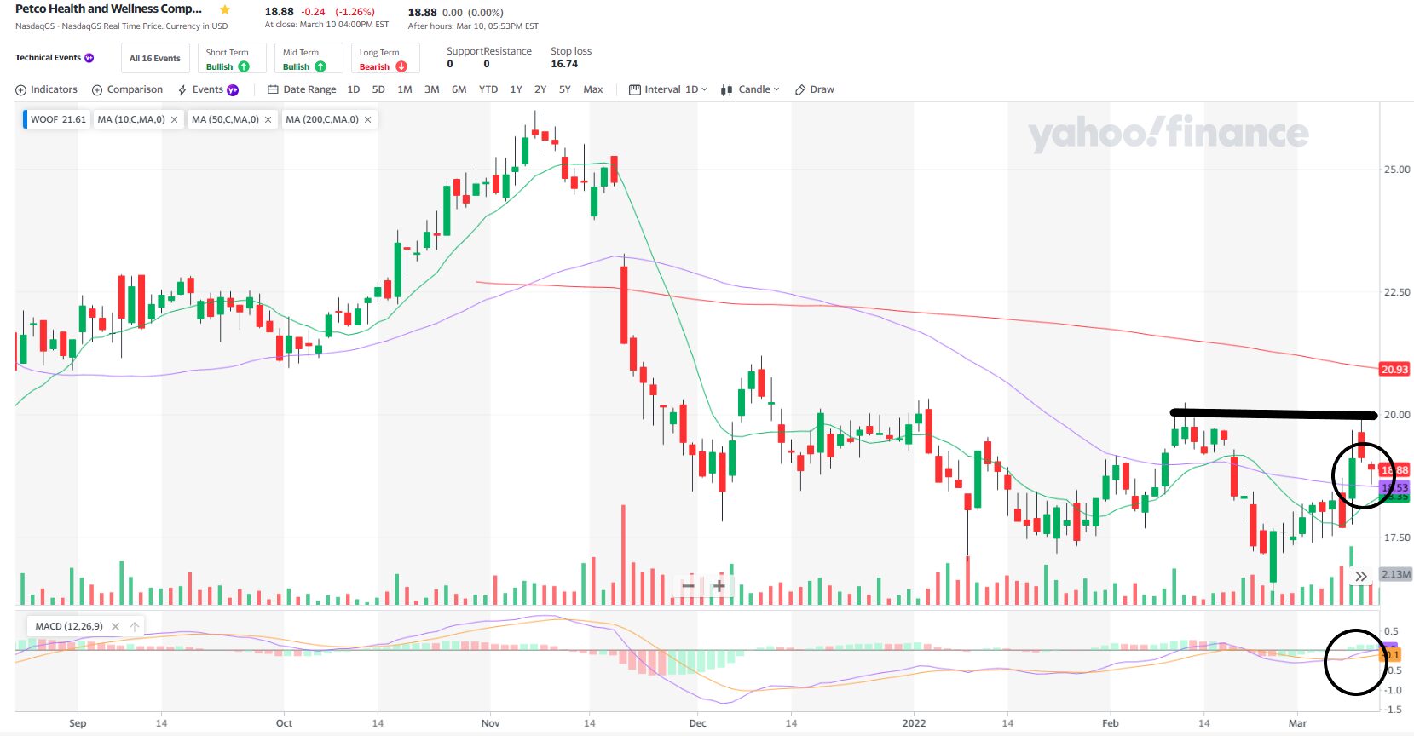Click the Stop loss value 16.74

point(564,64)
